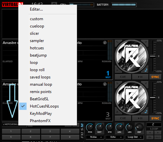The height and width of the screenshot is (142, 163).
Task: Click the play/pause button on deck 1
Action: click(x=140, y=77)
